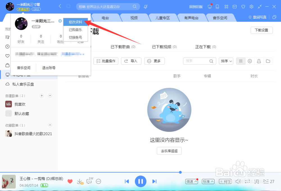Screen dimensions: 281x191
Task: Switch to the 电台 tab
Action: pyautogui.click(x=105, y=18)
